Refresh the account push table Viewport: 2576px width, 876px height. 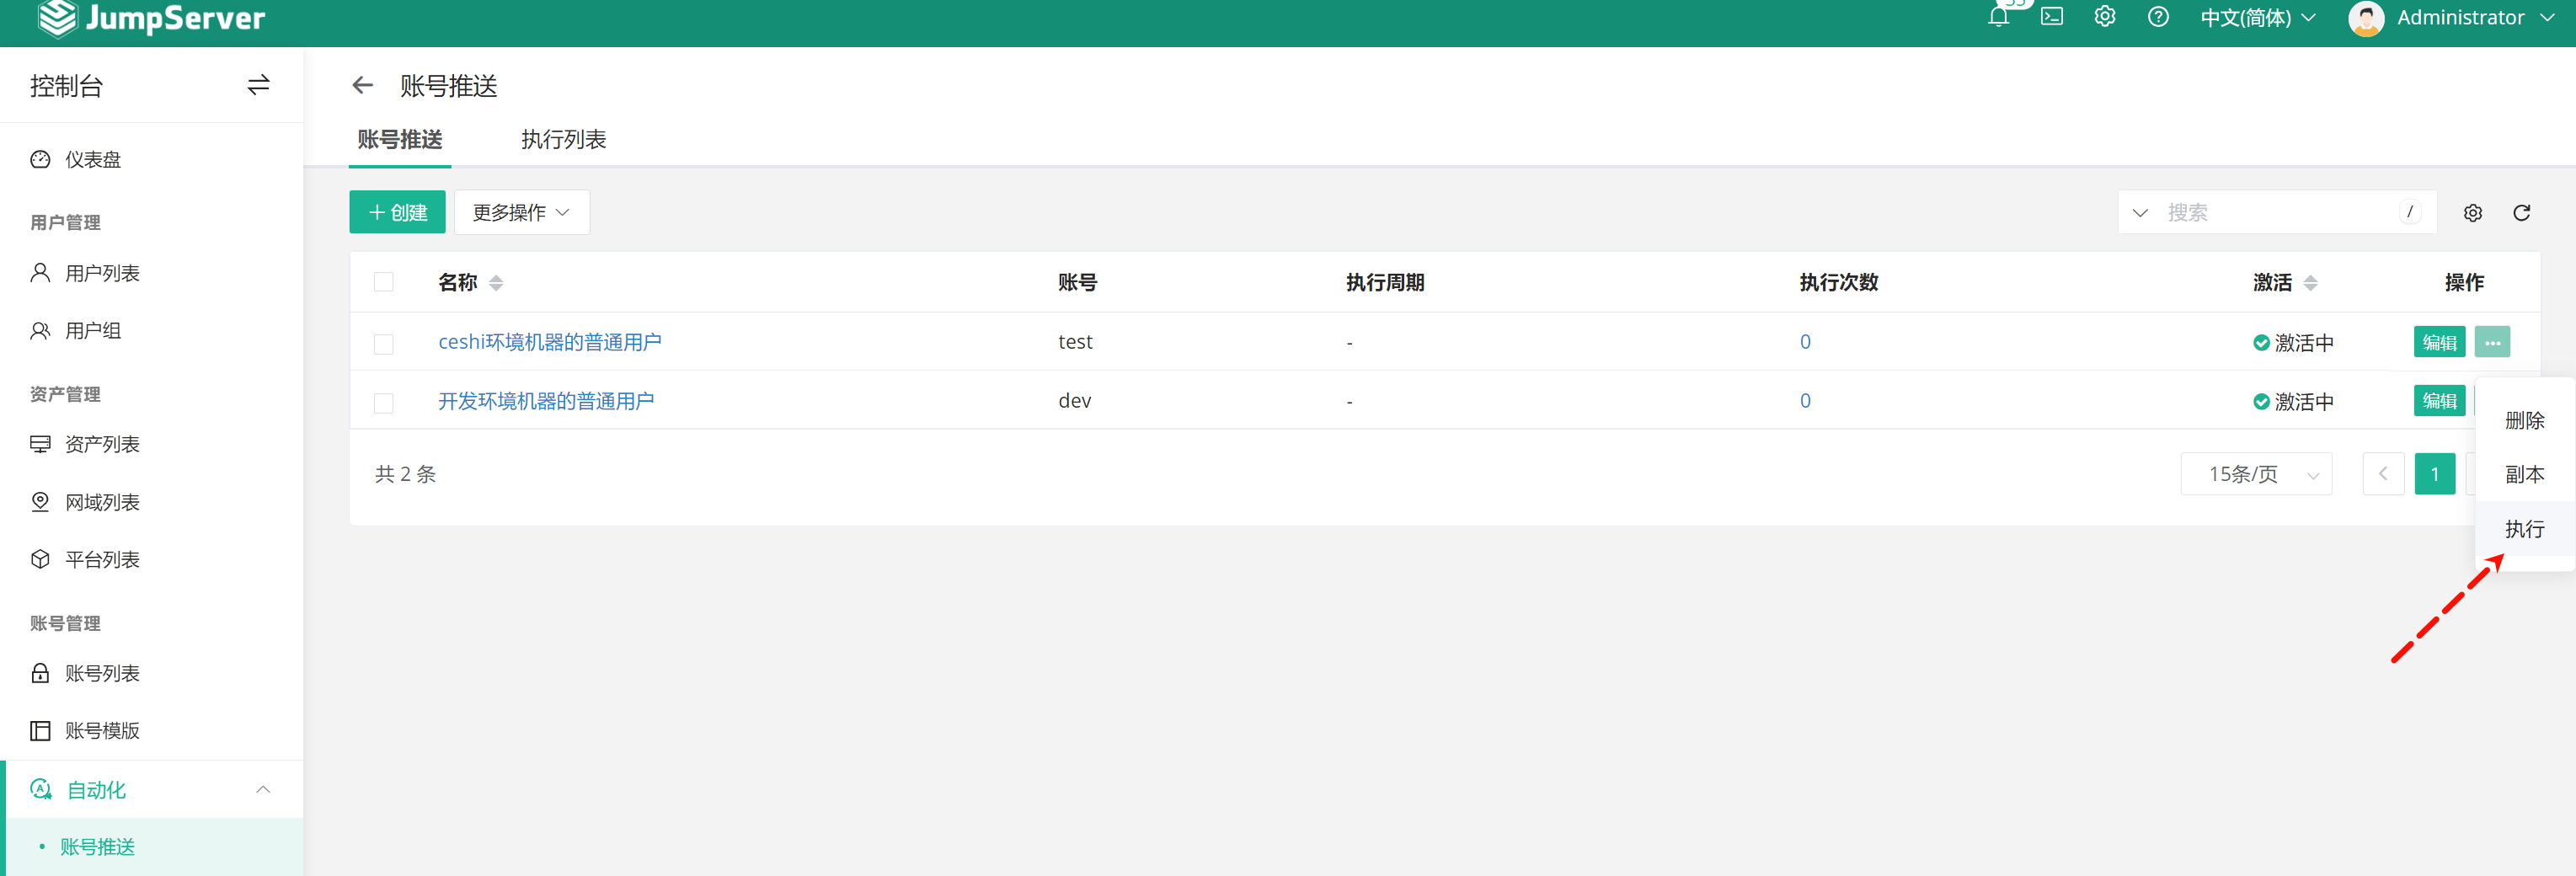(2521, 212)
